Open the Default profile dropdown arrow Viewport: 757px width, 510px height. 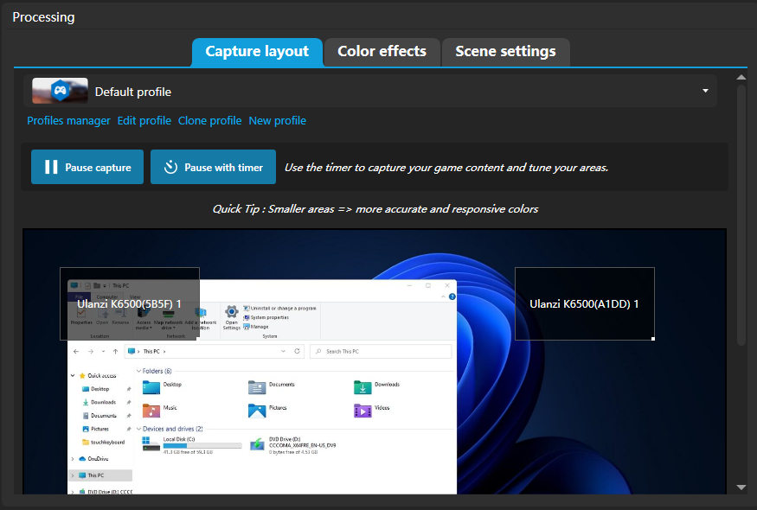click(705, 91)
